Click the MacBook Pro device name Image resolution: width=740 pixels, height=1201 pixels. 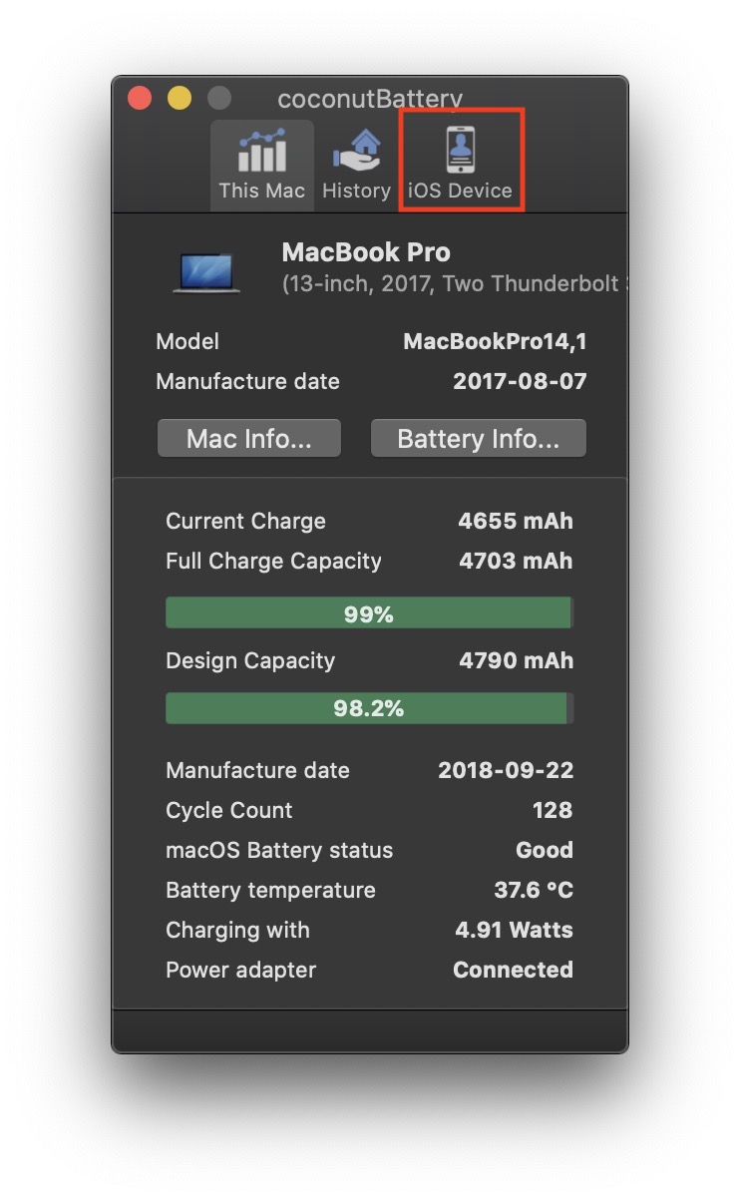pyautogui.click(x=366, y=252)
